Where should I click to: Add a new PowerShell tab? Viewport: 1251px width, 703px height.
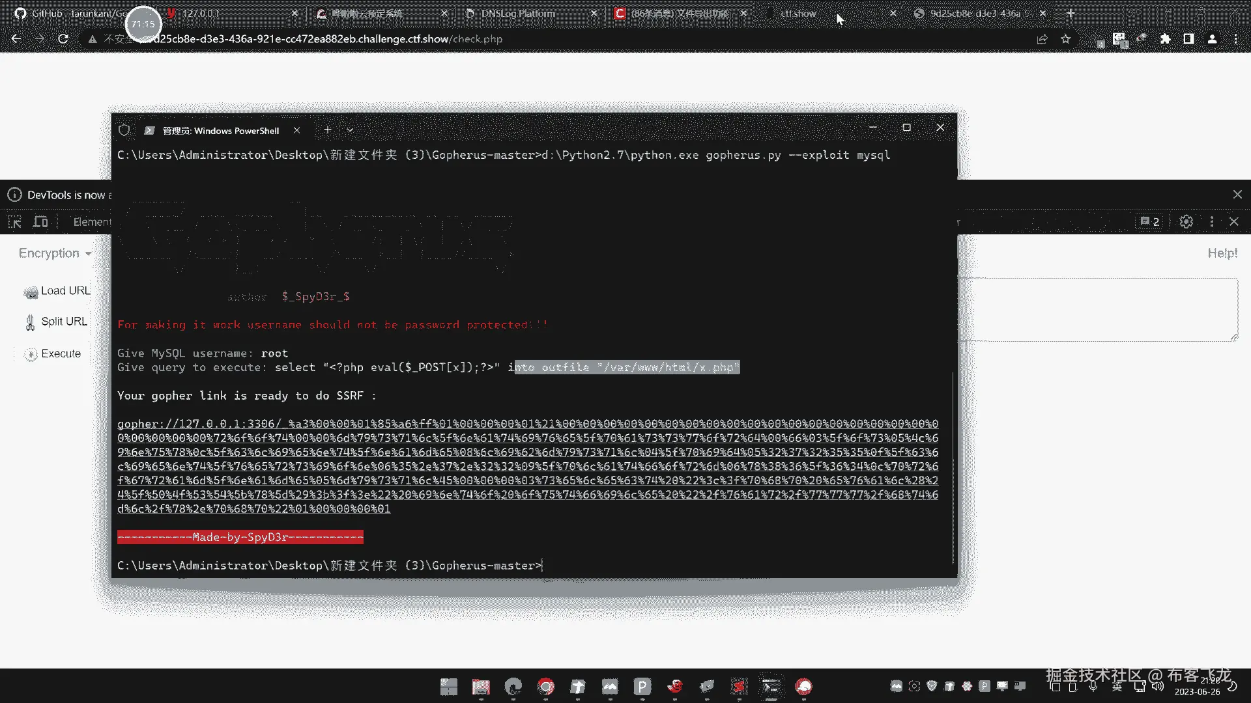coord(328,130)
